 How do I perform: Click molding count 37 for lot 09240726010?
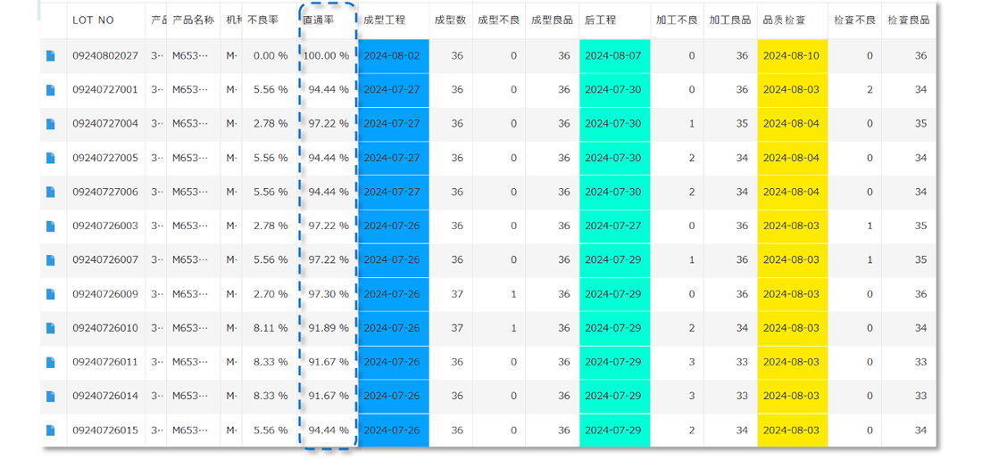click(451, 328)
